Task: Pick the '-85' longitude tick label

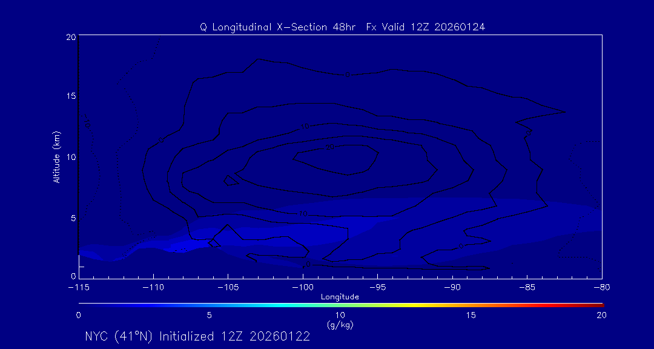Action: coord(527,288)
